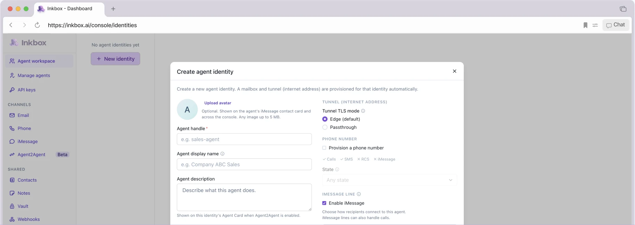635x225 pixels.
Task: Click the Contacts book icon
Action: tap(12, 180)
